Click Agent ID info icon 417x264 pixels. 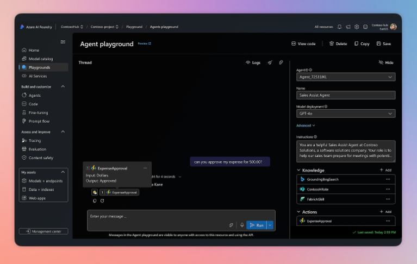(310, 70)
